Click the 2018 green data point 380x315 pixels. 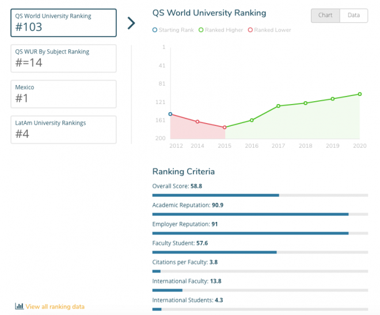[x=306, y=103]
